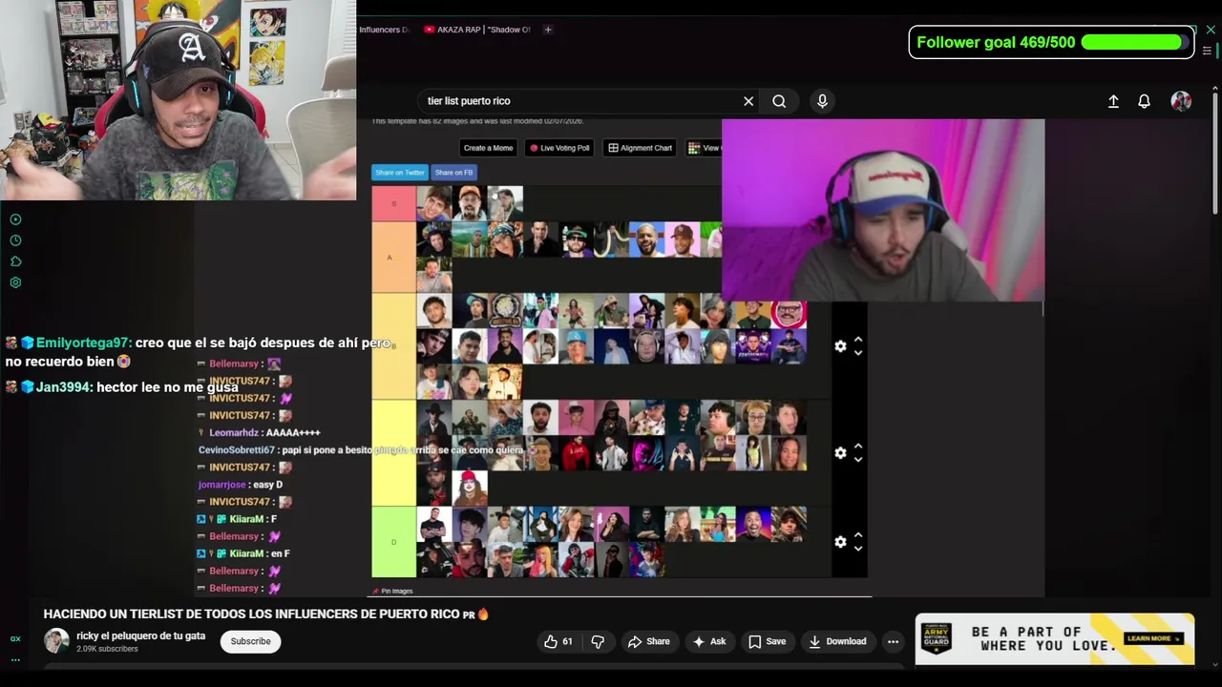
Task: Click the Download button
Action: 837,641
